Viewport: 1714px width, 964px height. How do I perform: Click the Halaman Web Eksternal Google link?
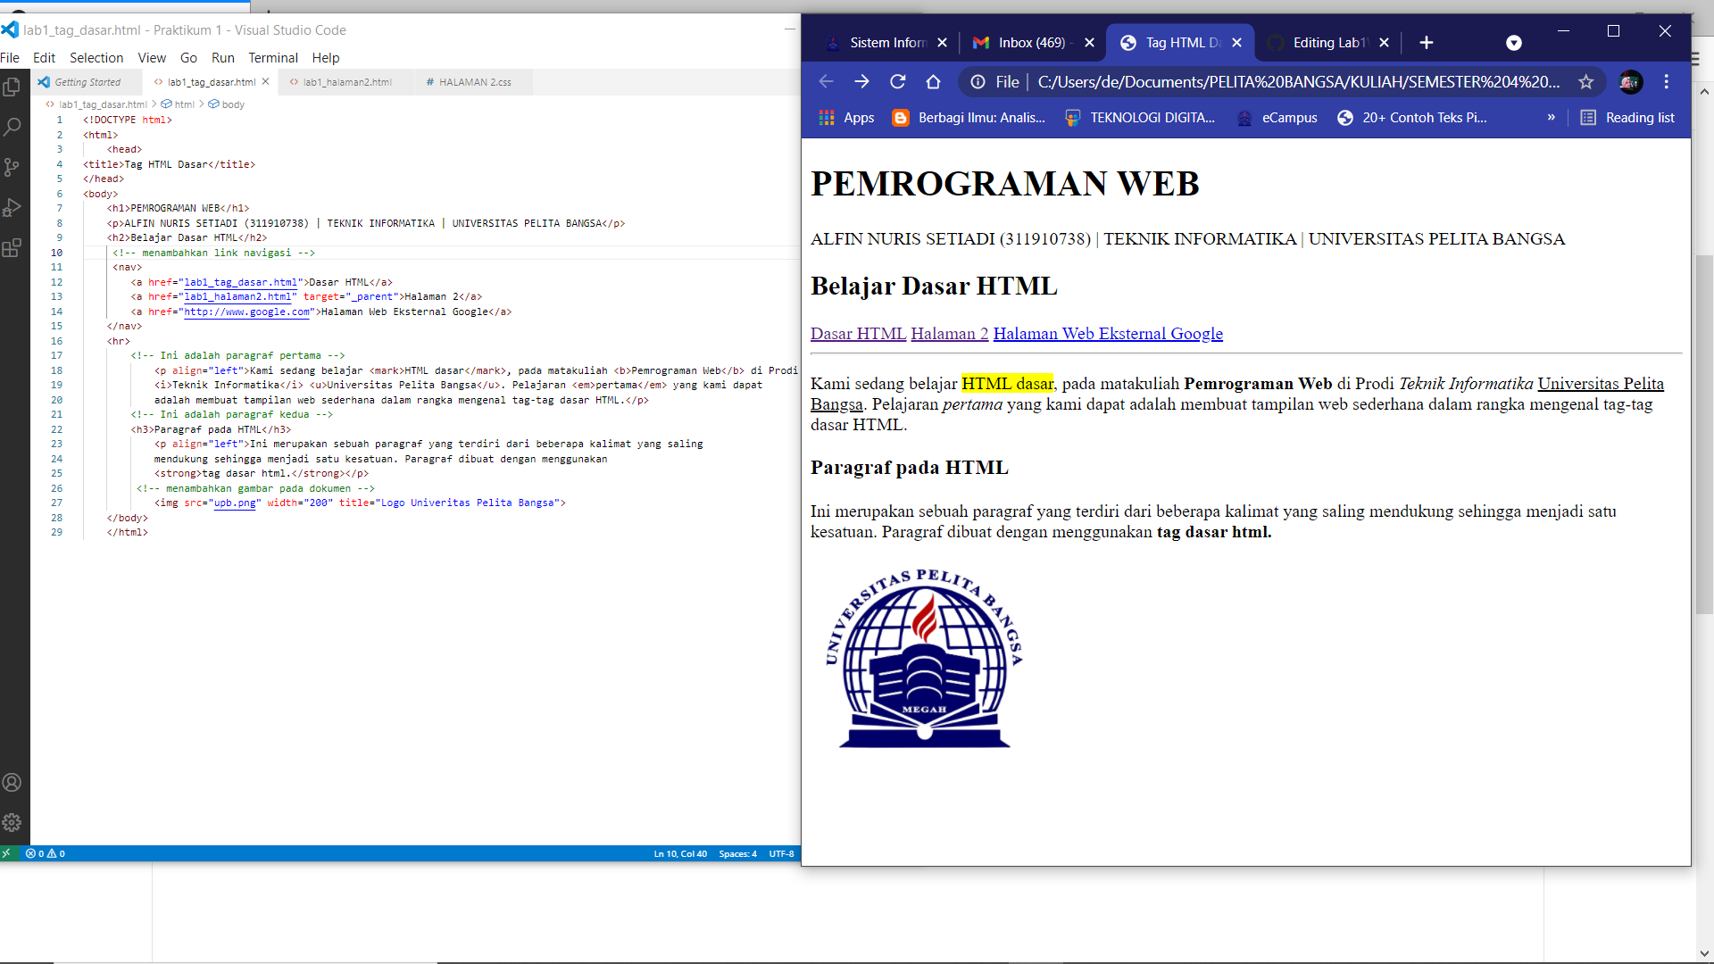1107,333
